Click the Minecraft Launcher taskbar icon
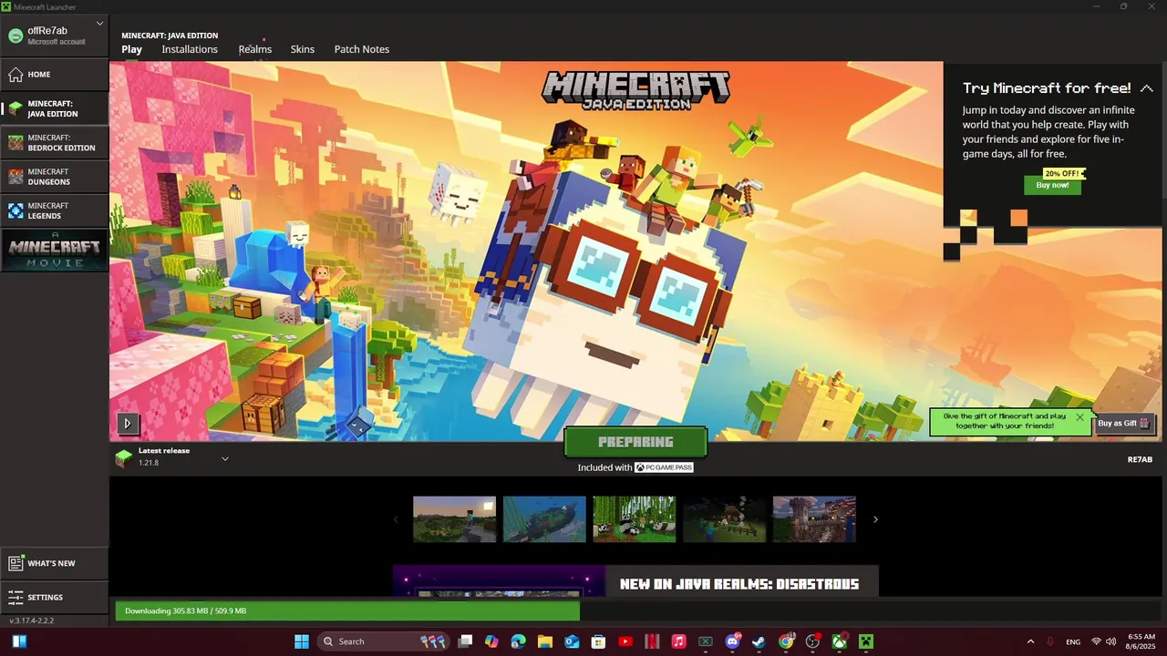Viewport: 1167px width, 656px height. tap(865, 641)
